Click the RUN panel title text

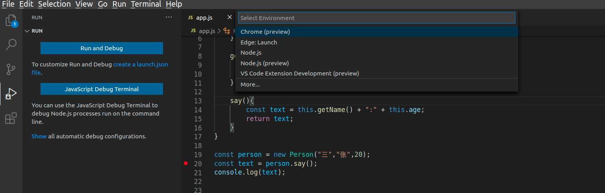[x=37, y=17]
